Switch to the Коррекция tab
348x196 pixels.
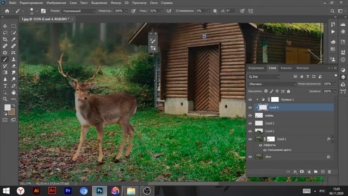256,68
